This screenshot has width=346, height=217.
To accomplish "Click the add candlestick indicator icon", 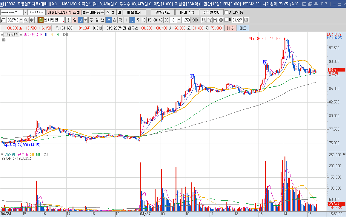I will click(204, 20).
